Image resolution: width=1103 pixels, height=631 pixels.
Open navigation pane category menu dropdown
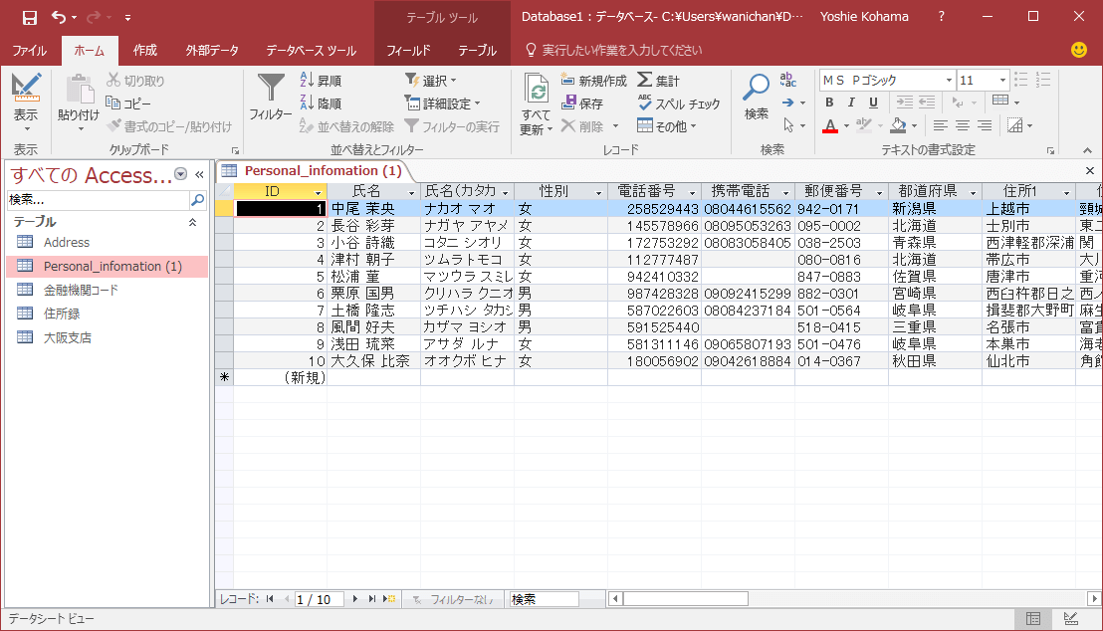[x=181, y=174]
